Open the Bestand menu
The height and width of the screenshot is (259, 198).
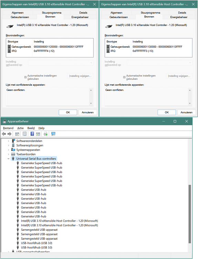8,128
